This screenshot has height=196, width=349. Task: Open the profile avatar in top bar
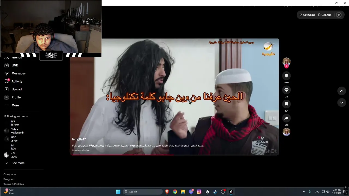[x=339, y=15]
